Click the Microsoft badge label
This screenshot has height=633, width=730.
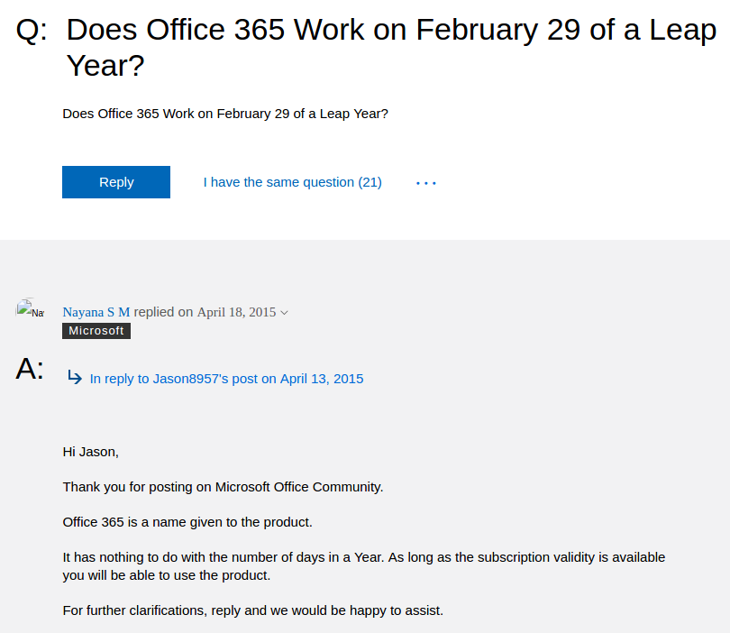pyautogui.click(x=96, y=331)
